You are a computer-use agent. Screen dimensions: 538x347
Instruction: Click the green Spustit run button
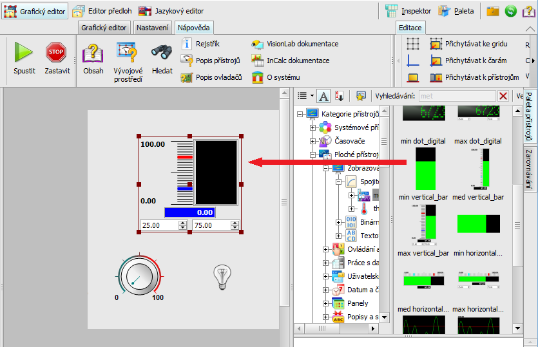point(24,59)
